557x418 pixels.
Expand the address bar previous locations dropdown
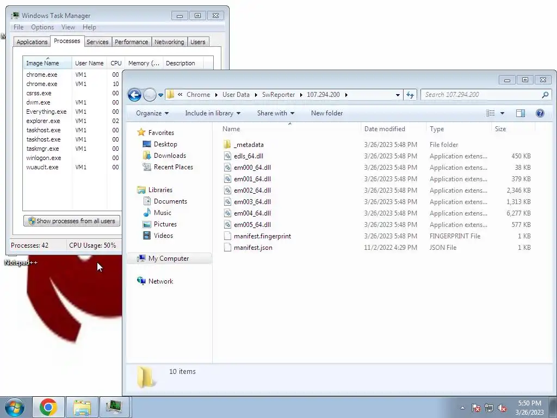tap(398, 95)
